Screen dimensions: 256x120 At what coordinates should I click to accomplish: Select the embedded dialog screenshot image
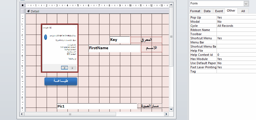[60, 48]
